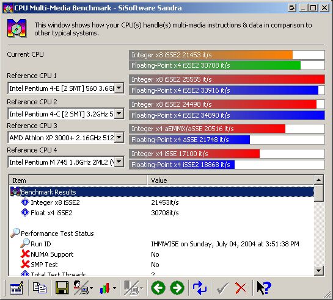Click the red X icon beside NUMA Support
Screen dimensions: 333x300
pos(25,254)
